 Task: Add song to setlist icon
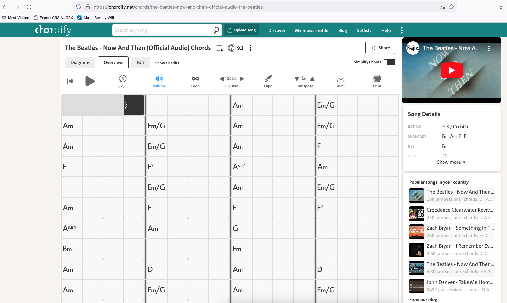(219, 48)
